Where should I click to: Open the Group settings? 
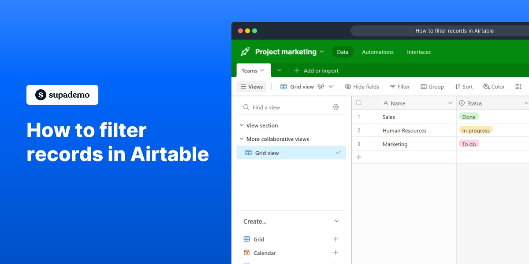click(432, 87)
